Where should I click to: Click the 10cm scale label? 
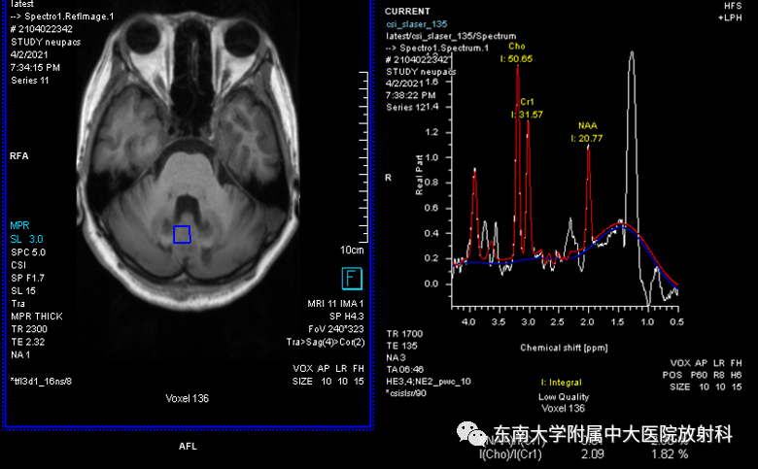352,250
